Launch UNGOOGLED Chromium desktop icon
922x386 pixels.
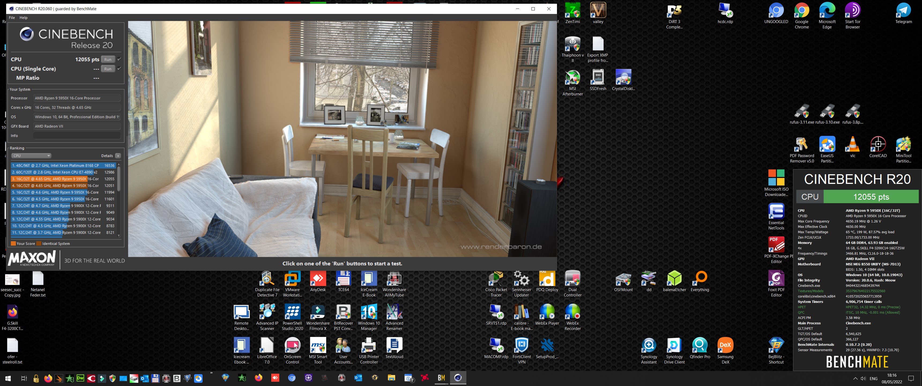776,13
